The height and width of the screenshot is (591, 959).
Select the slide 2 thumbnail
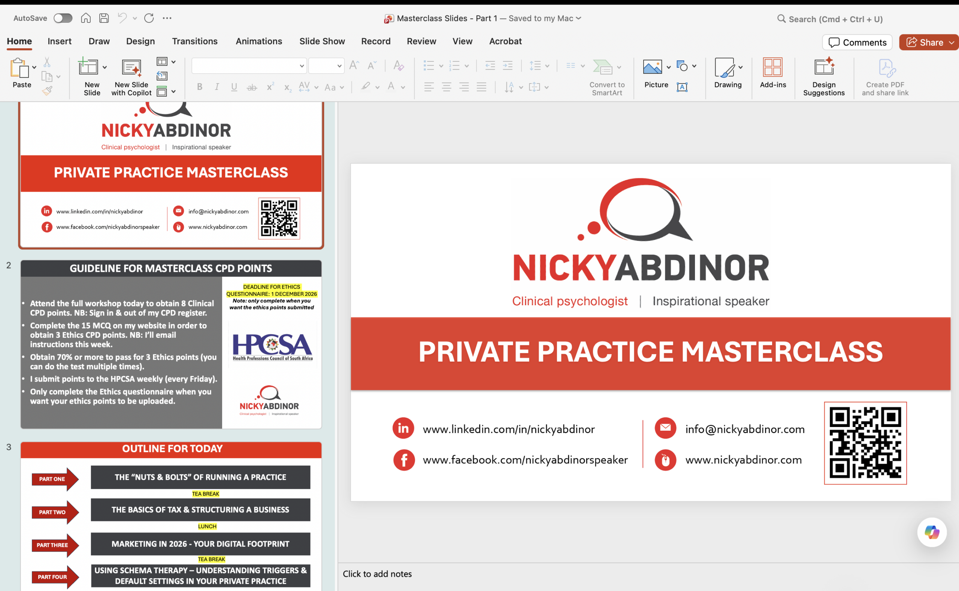click(171, 344)
